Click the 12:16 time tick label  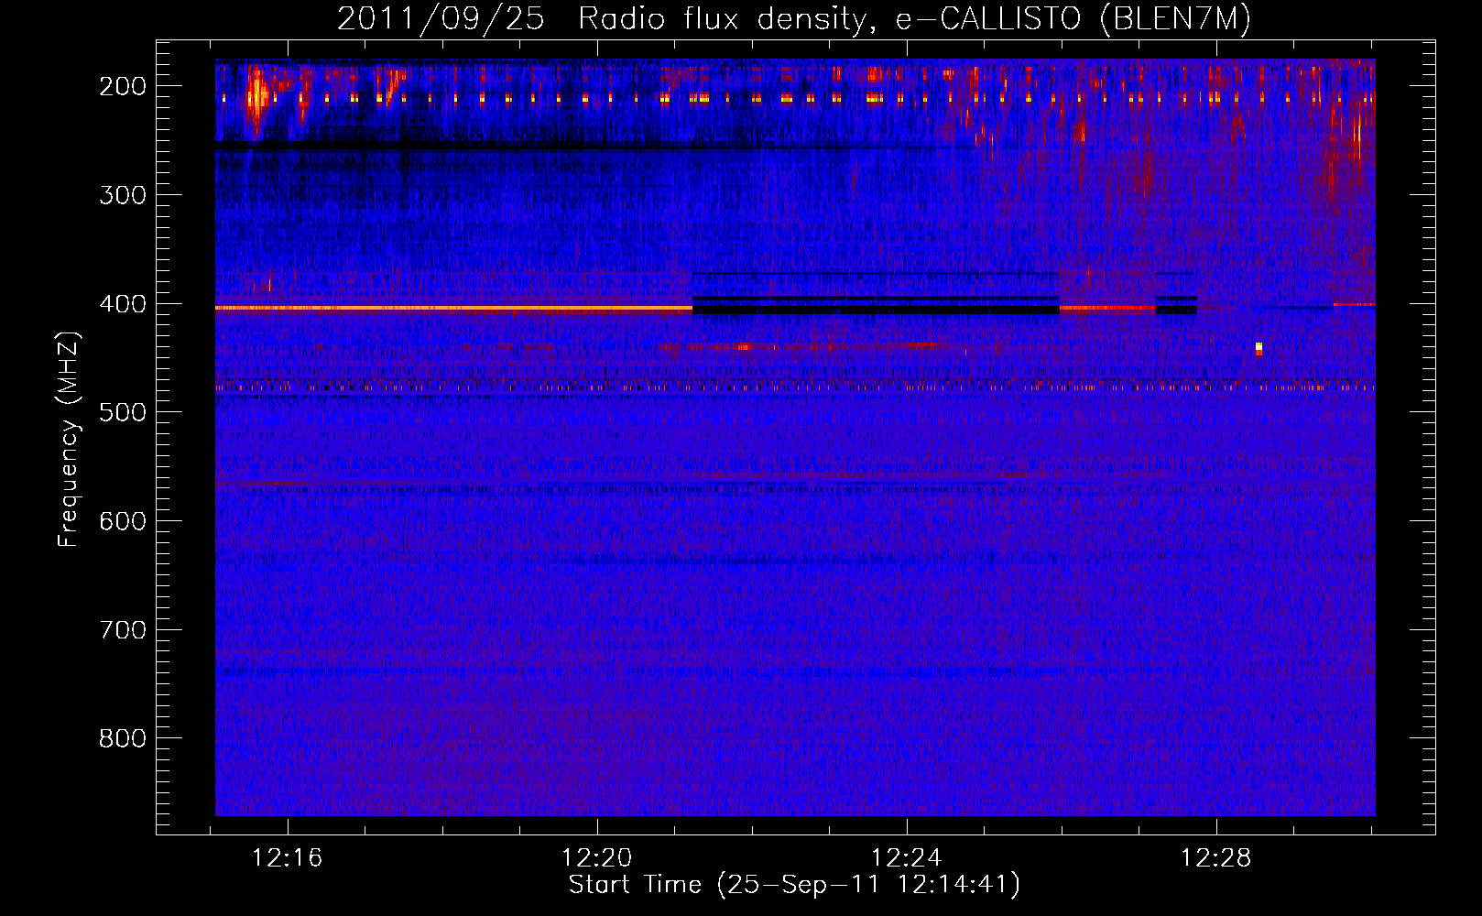288,858
